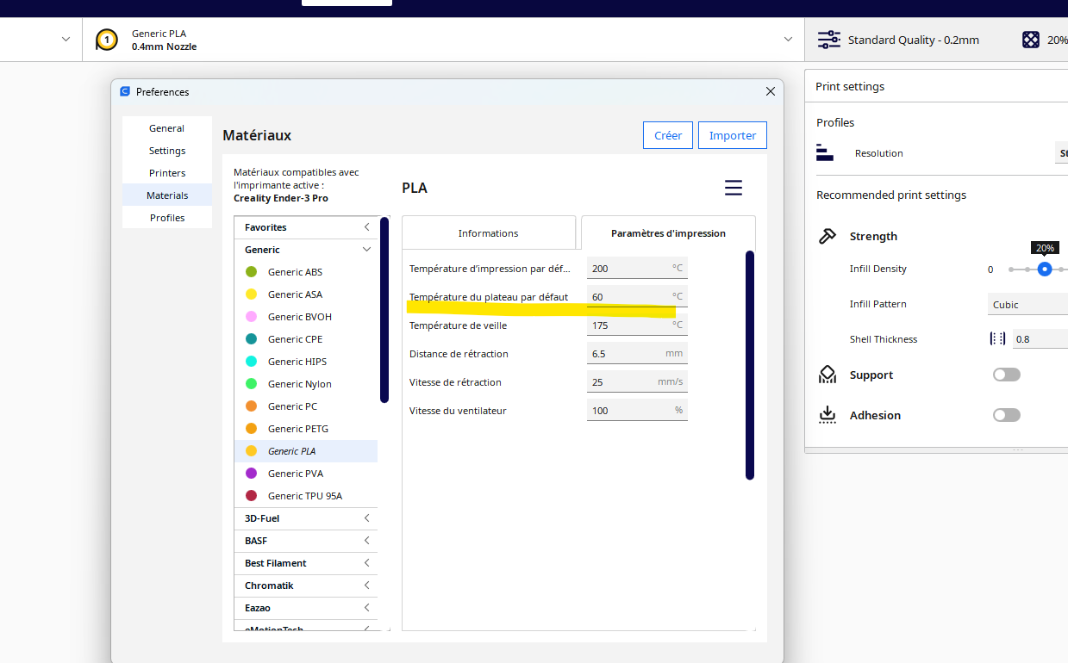Click Standard Quality - 0.2mm profile header
Image resolution: width=1068 pixels, height=663 pixels.
pos(913,40)
